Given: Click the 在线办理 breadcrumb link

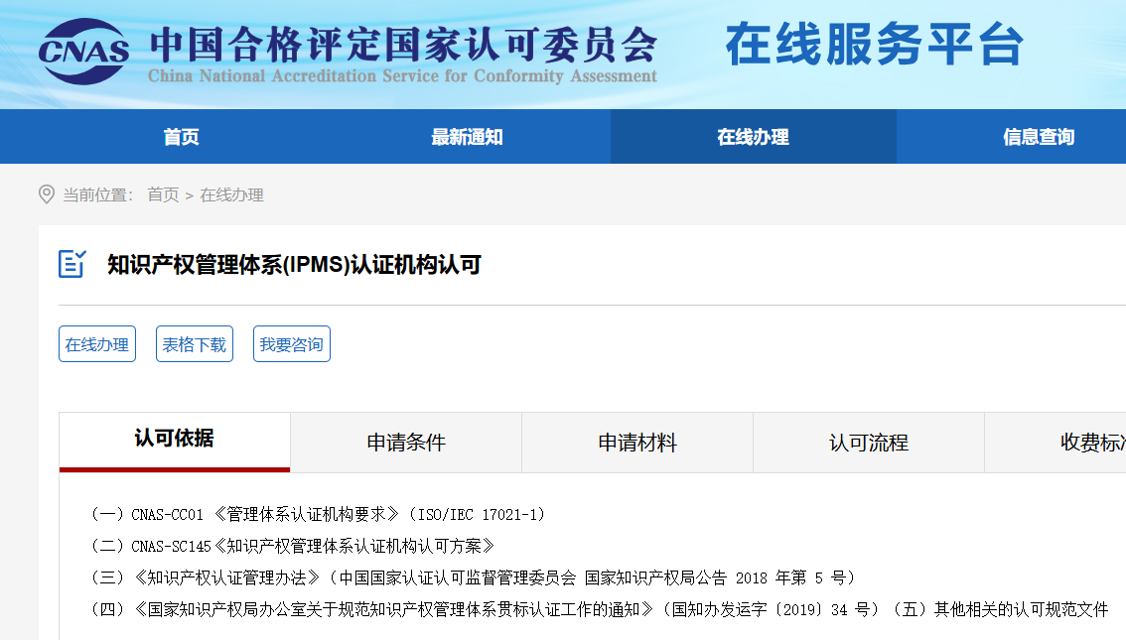Looking at the screenshot, I should coord(232,195).
